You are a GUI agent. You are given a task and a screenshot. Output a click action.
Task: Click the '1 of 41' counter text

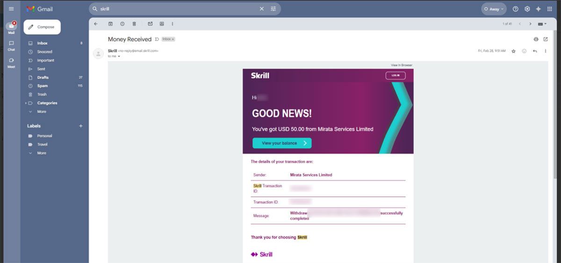pos(507,24)
